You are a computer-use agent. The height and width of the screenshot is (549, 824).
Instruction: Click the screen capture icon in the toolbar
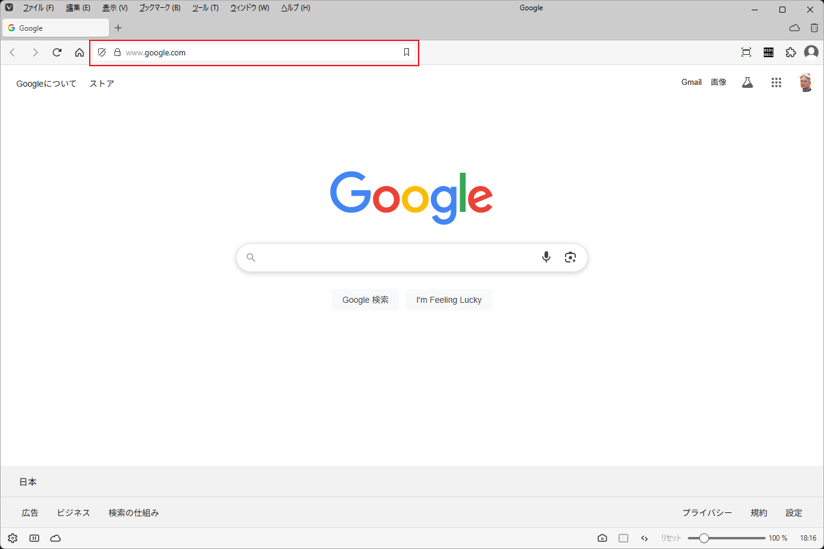pos(746,52)
